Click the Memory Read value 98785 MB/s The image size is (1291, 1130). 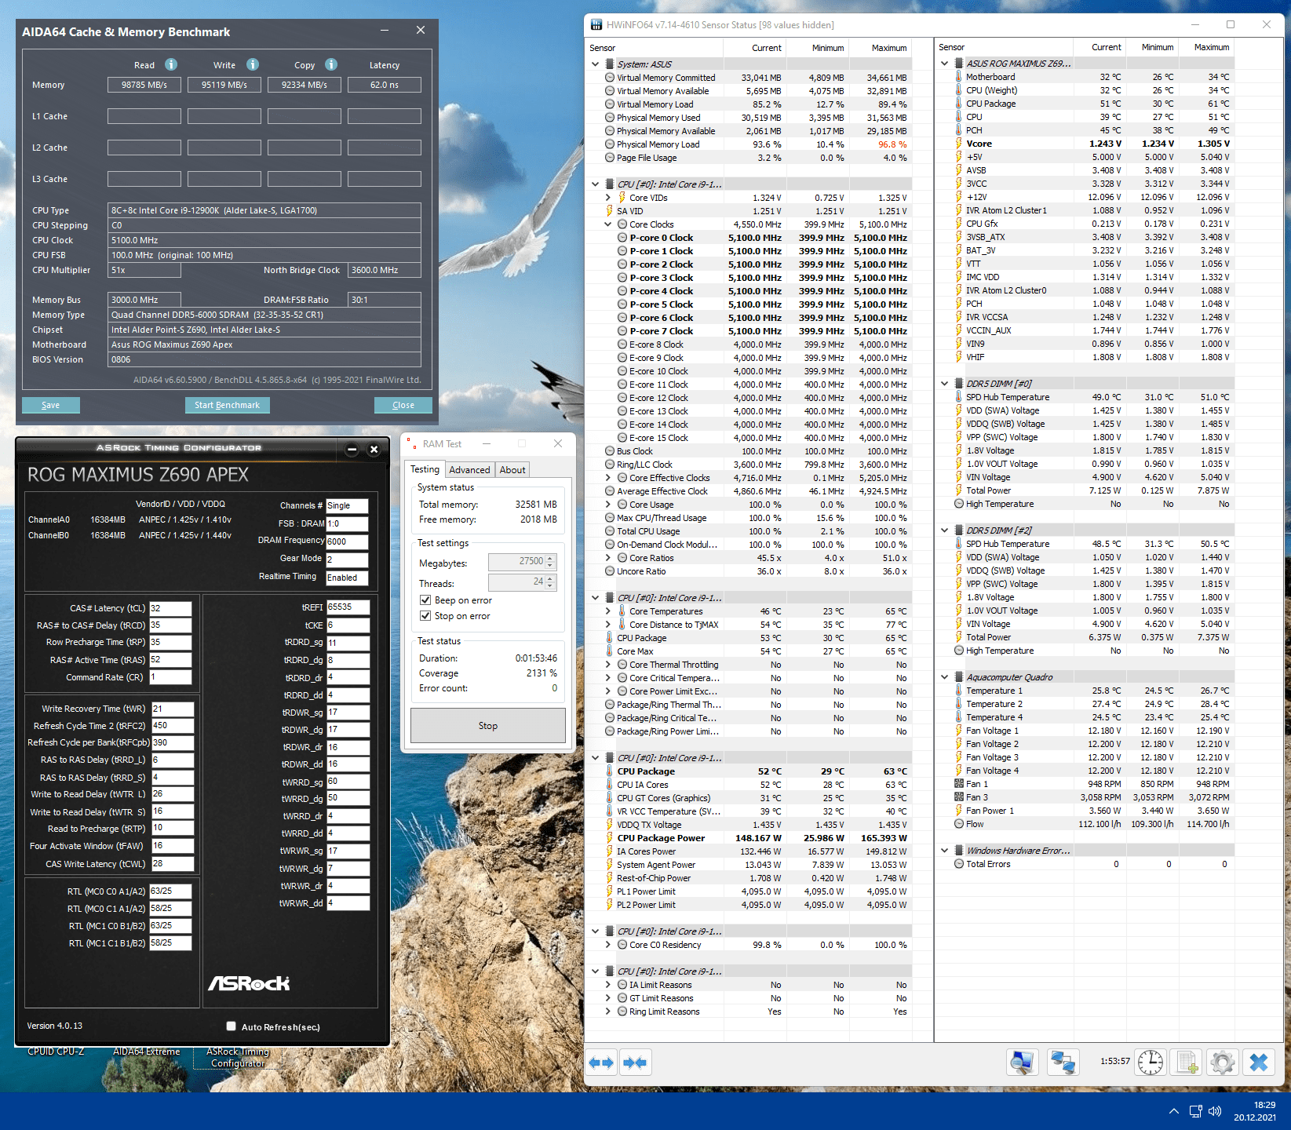coord(144,85)
